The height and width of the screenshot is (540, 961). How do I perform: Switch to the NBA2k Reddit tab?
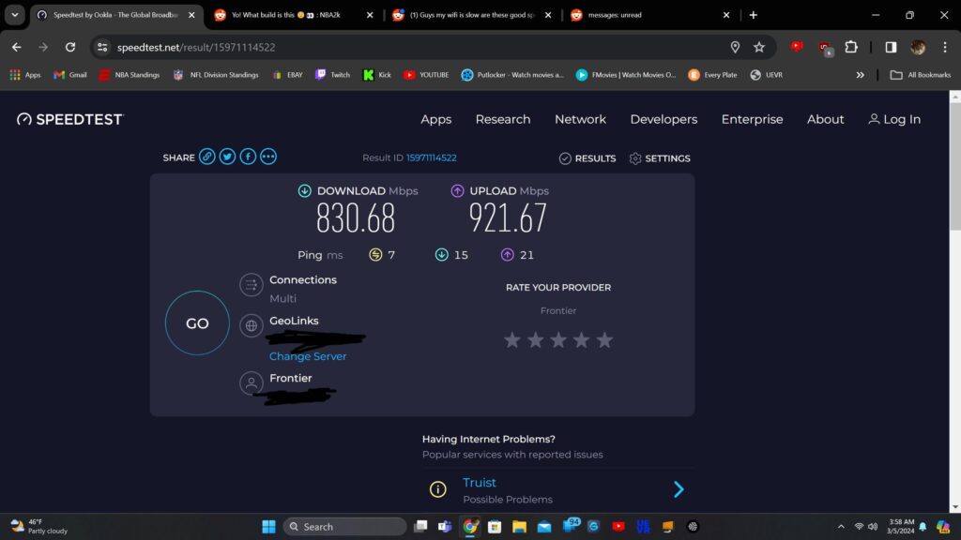[294, 15]
